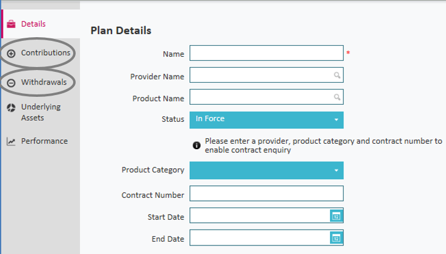
Task: Click into the Contract Number field
Action: click(x=266, y=194)
